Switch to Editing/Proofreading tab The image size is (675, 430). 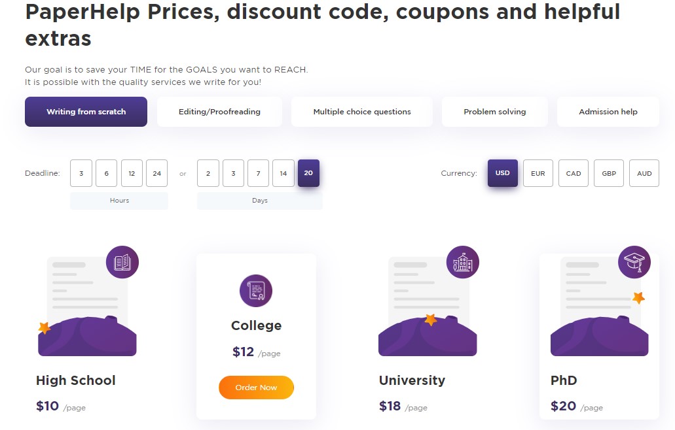pyautogui.click(x=219, y=112)
